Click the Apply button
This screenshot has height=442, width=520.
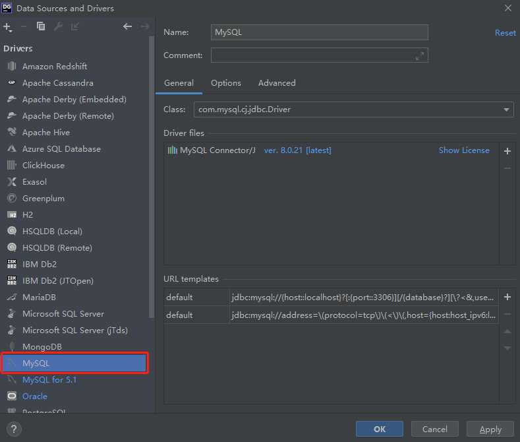(x=490, y=429)
